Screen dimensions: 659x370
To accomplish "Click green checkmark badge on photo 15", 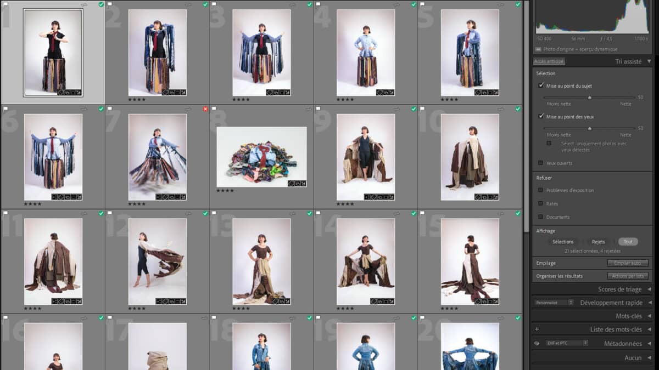I will [518, 213].
